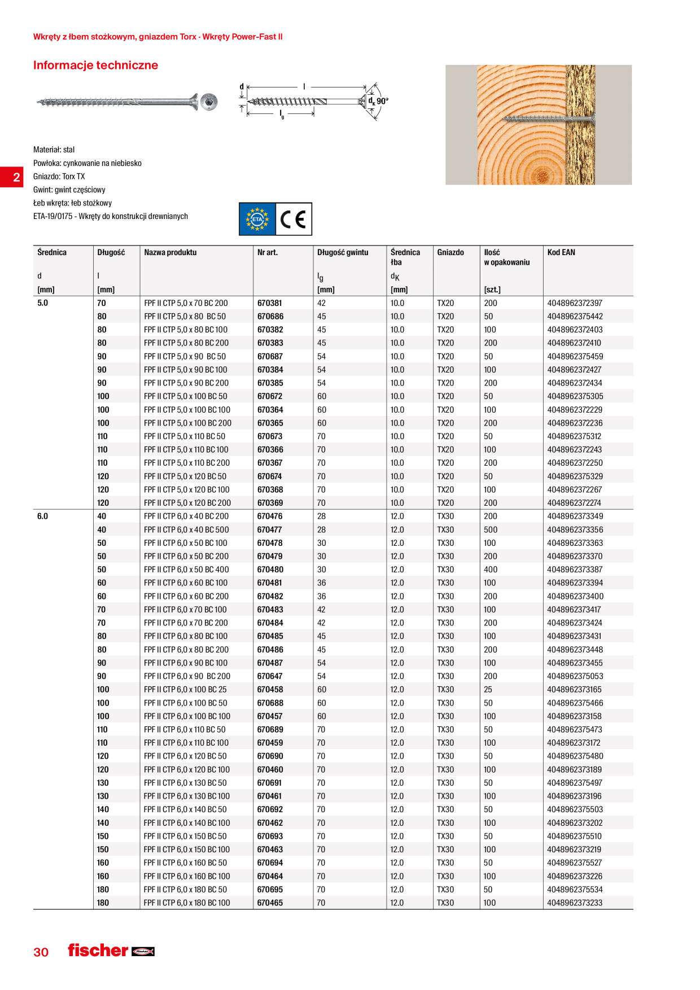Click article number 670673

(270, 436)
